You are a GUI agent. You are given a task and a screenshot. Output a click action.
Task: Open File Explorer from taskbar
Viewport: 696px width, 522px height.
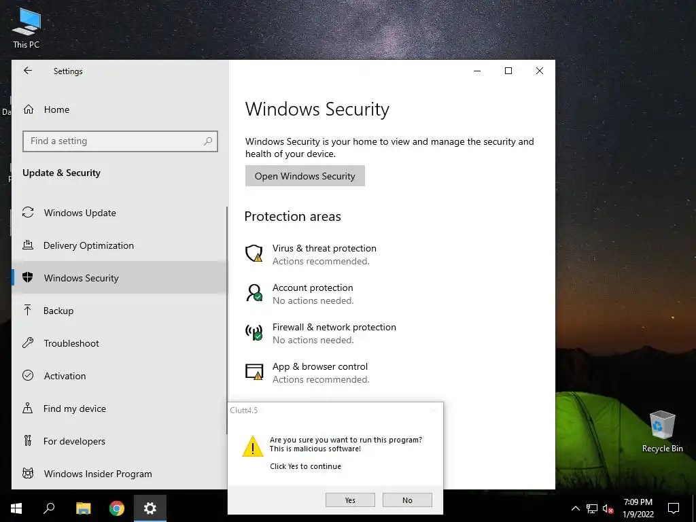pyautogui.click(x=83, y=508)
